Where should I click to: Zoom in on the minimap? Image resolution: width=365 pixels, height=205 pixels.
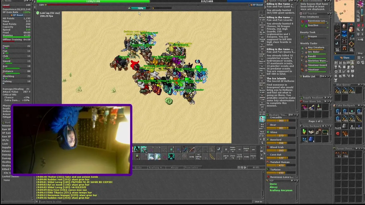[358, 16]
